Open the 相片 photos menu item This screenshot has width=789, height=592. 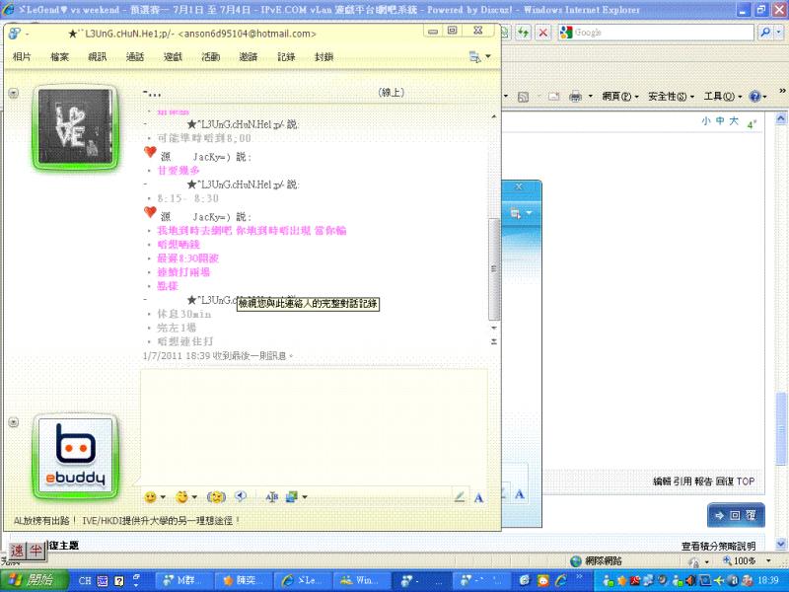[22, 57]
